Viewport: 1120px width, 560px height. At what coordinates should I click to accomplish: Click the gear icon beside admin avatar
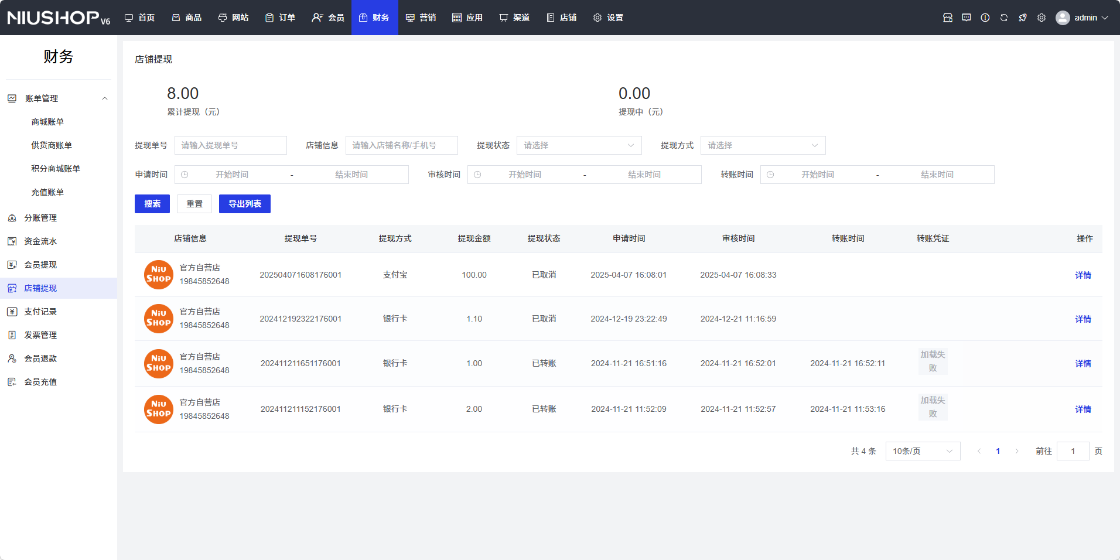[1042, 18]
